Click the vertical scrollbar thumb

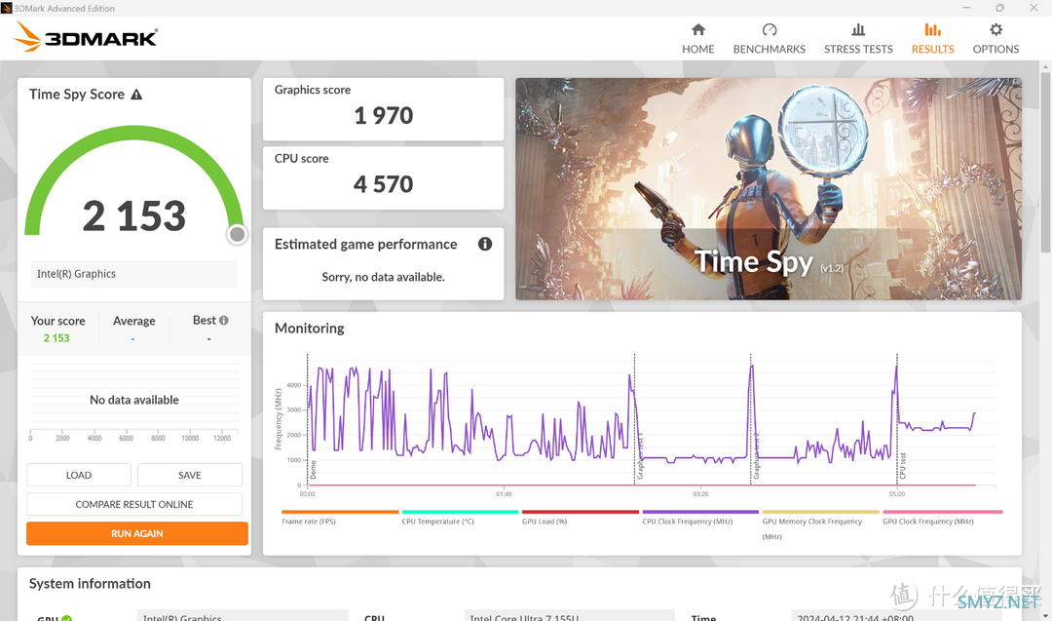click(1045, 163)
